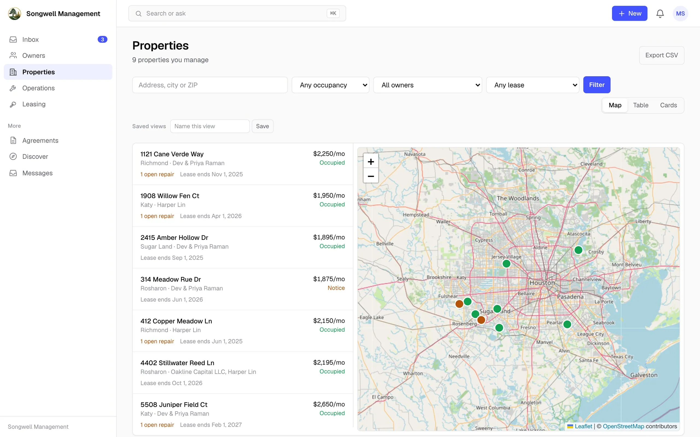This screenshot has width=700, height=437.
Task: Click the Export CSV button
Action: (661, 55)
